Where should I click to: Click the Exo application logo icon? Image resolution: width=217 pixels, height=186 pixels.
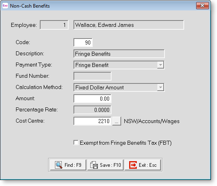[5, 6]
